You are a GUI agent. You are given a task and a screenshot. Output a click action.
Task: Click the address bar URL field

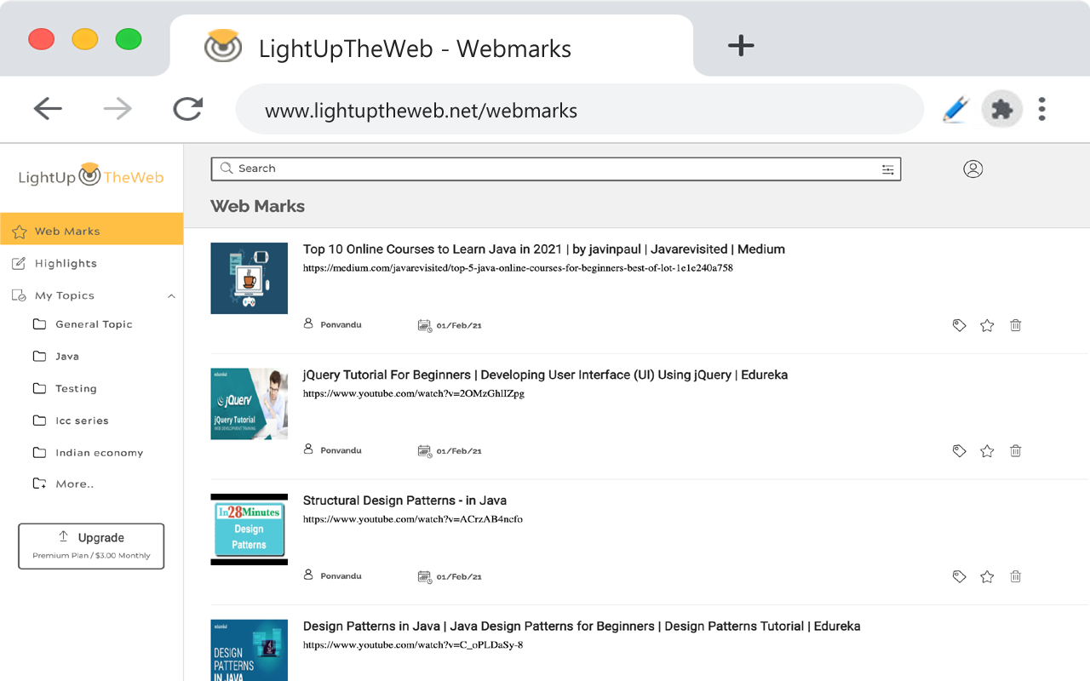(x=579, y=110)
